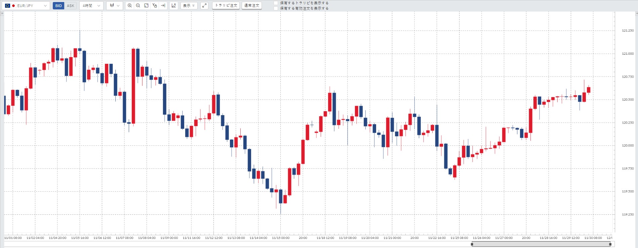Enable 保有する有効注文を表示する checkbox
The image size is (638, 248).
pyautogui.click(x=276, y=8)
